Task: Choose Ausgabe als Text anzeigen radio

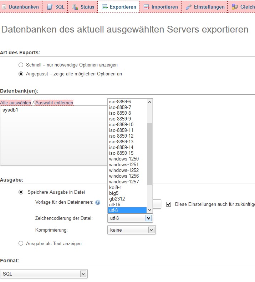Action: coord(21,243)
